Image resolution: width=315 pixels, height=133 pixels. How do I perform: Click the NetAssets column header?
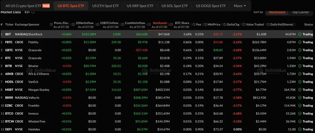click(x=160, y=23)
